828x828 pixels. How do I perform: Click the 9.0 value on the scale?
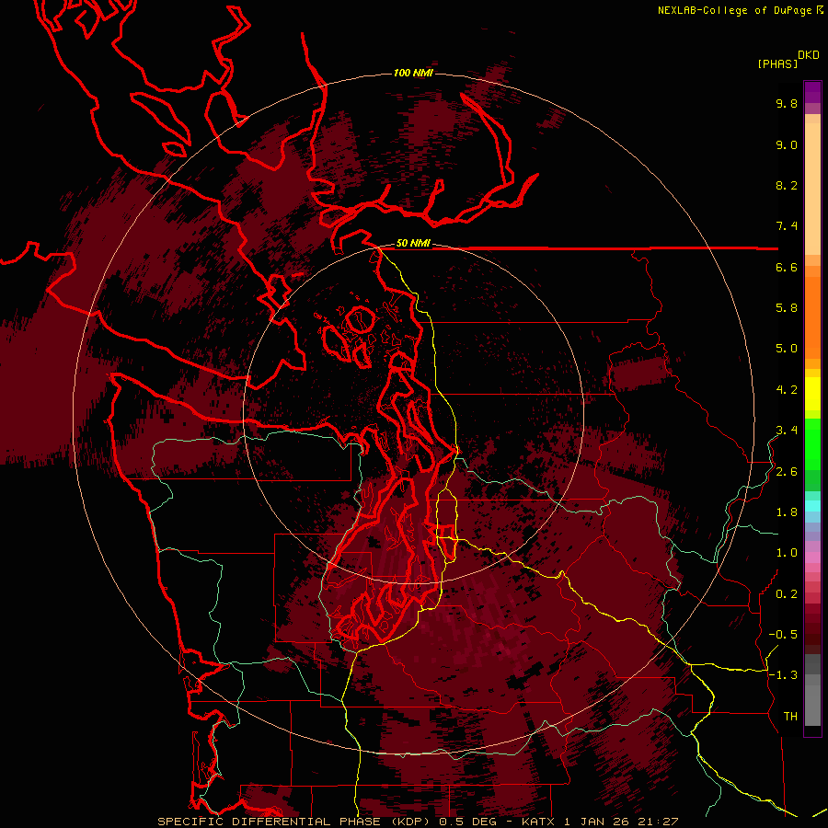click(787, 144)
